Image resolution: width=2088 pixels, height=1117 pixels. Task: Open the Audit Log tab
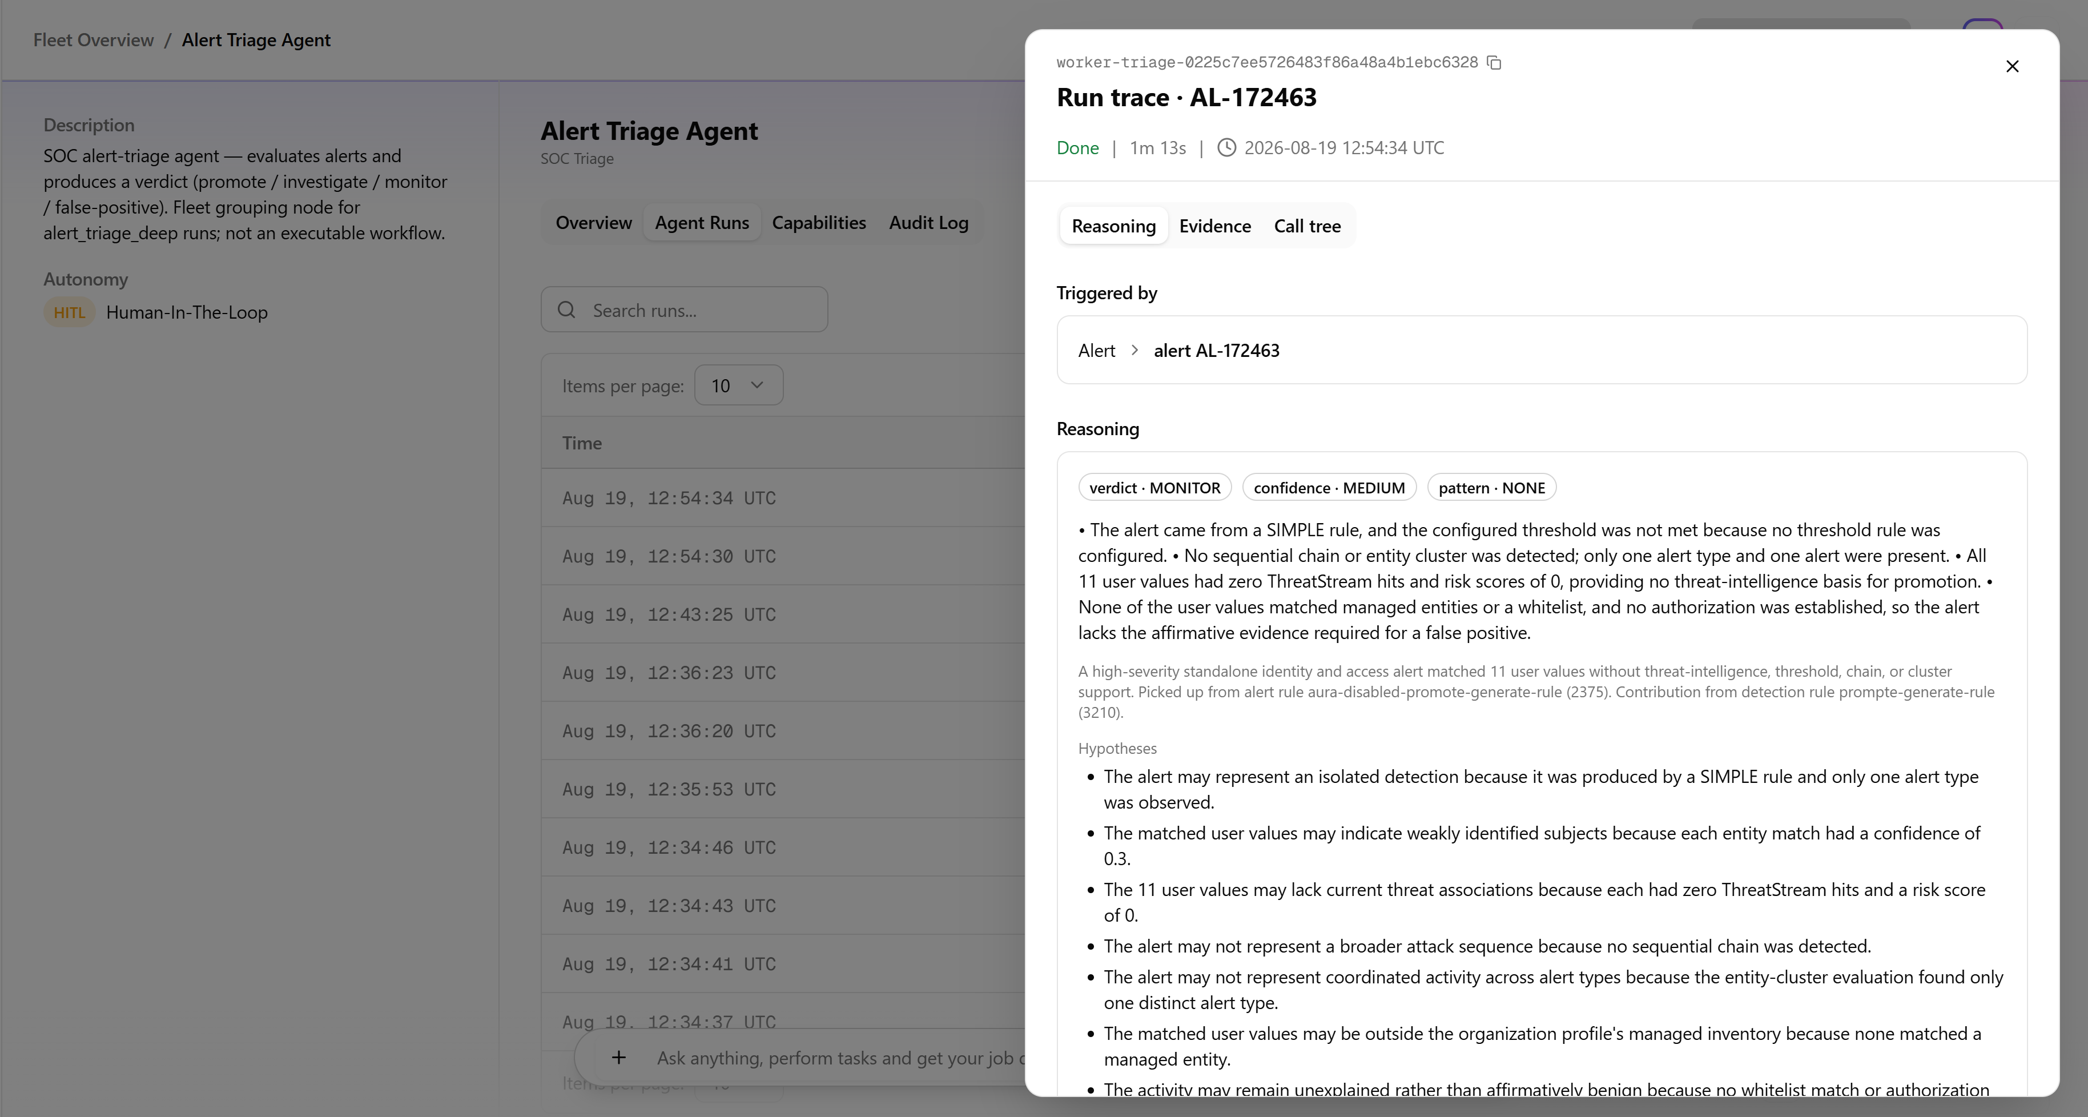pos(928,222)
